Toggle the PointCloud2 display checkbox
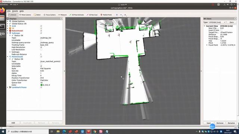Image resolution: width=239 pixels, height=134 pixels. (41, 57)
